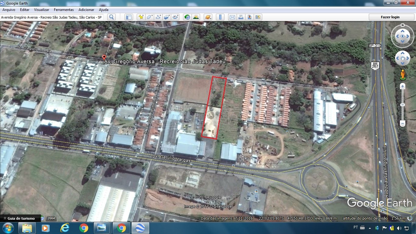Image resolution: width=416 pixels, height=234 pixels.
Task: Start recording a tour
Action: click(175, 17)
